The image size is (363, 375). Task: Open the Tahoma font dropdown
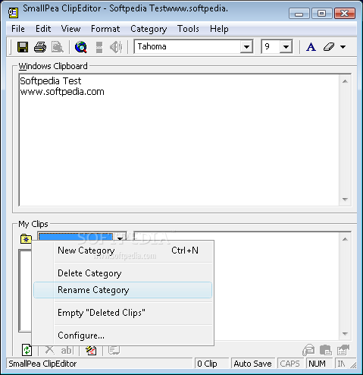point(246,46)
